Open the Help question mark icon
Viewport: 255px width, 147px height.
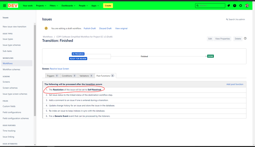[235, 6]
